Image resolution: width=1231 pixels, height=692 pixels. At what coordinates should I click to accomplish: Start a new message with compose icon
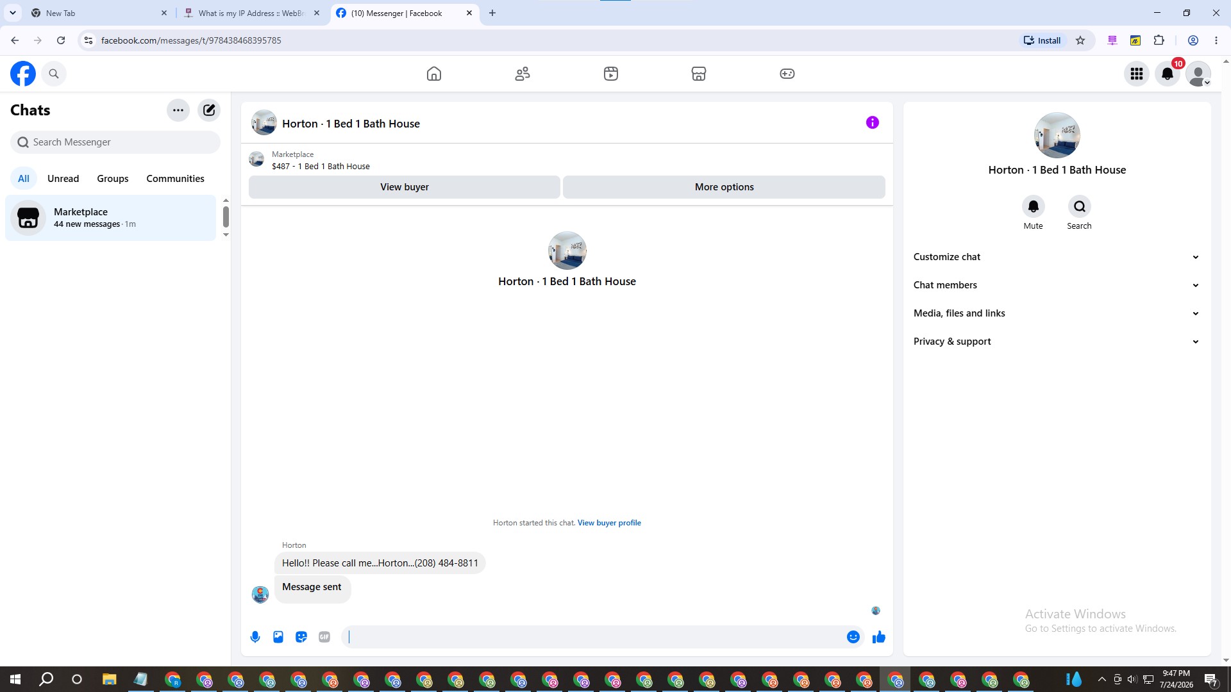click(209, 110)
